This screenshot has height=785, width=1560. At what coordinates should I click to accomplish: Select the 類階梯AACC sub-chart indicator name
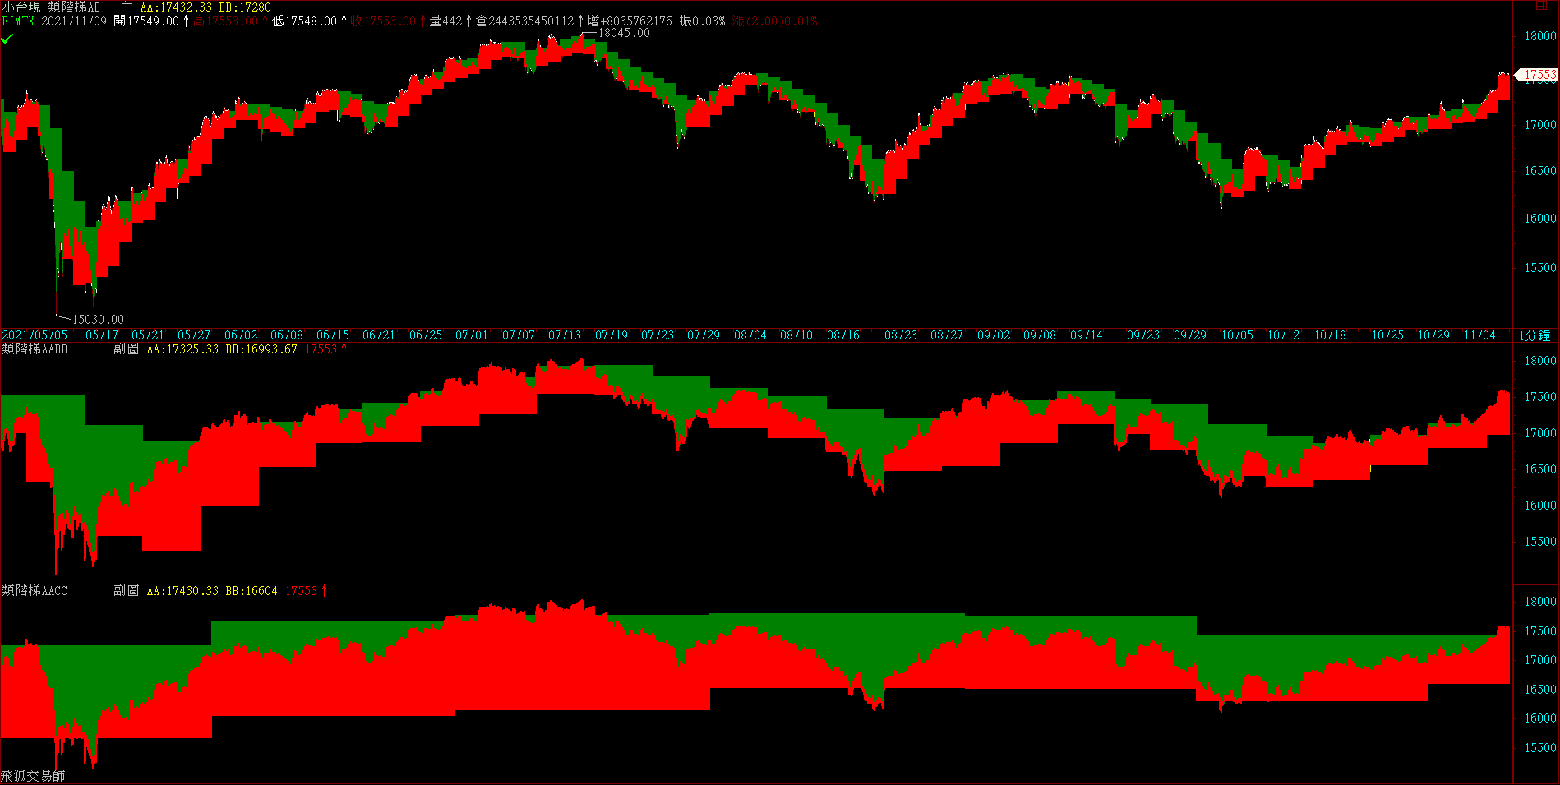[35, 591]
